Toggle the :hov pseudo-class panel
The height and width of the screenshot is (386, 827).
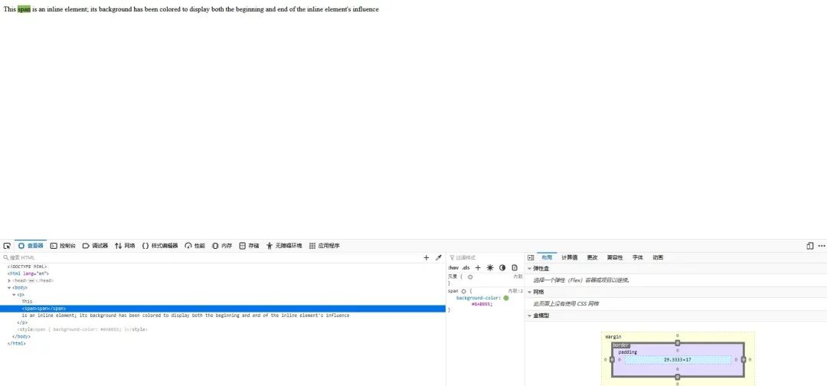tap(453, 268)
